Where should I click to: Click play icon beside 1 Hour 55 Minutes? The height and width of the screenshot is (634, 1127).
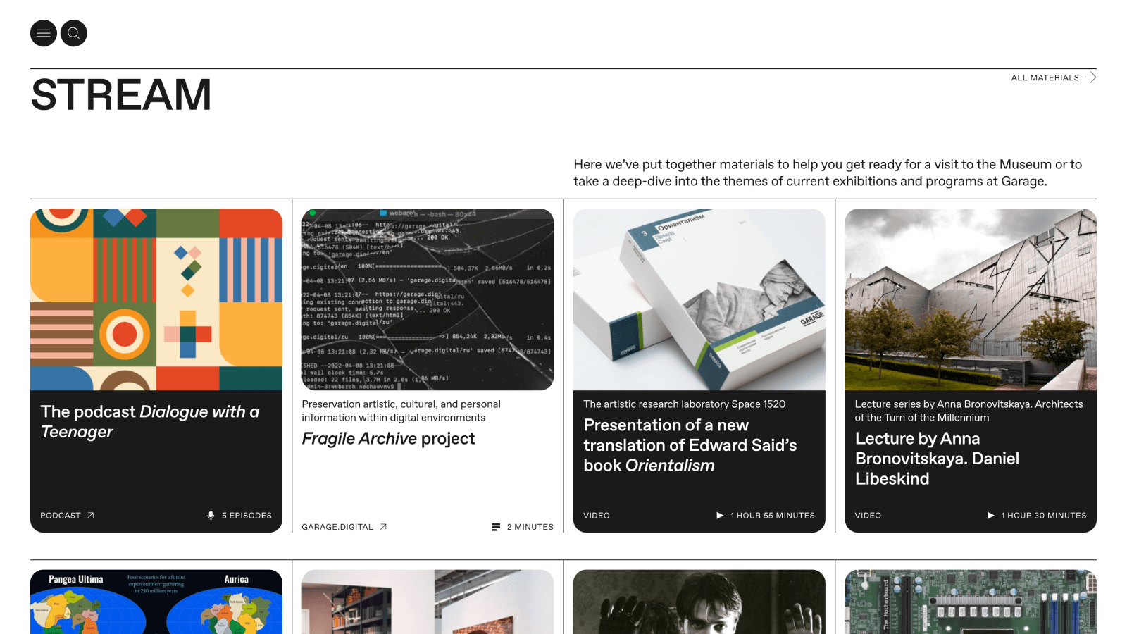(720, 516)
